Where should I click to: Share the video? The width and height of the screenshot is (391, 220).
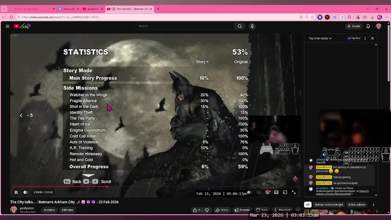click(x=222, y=210)
